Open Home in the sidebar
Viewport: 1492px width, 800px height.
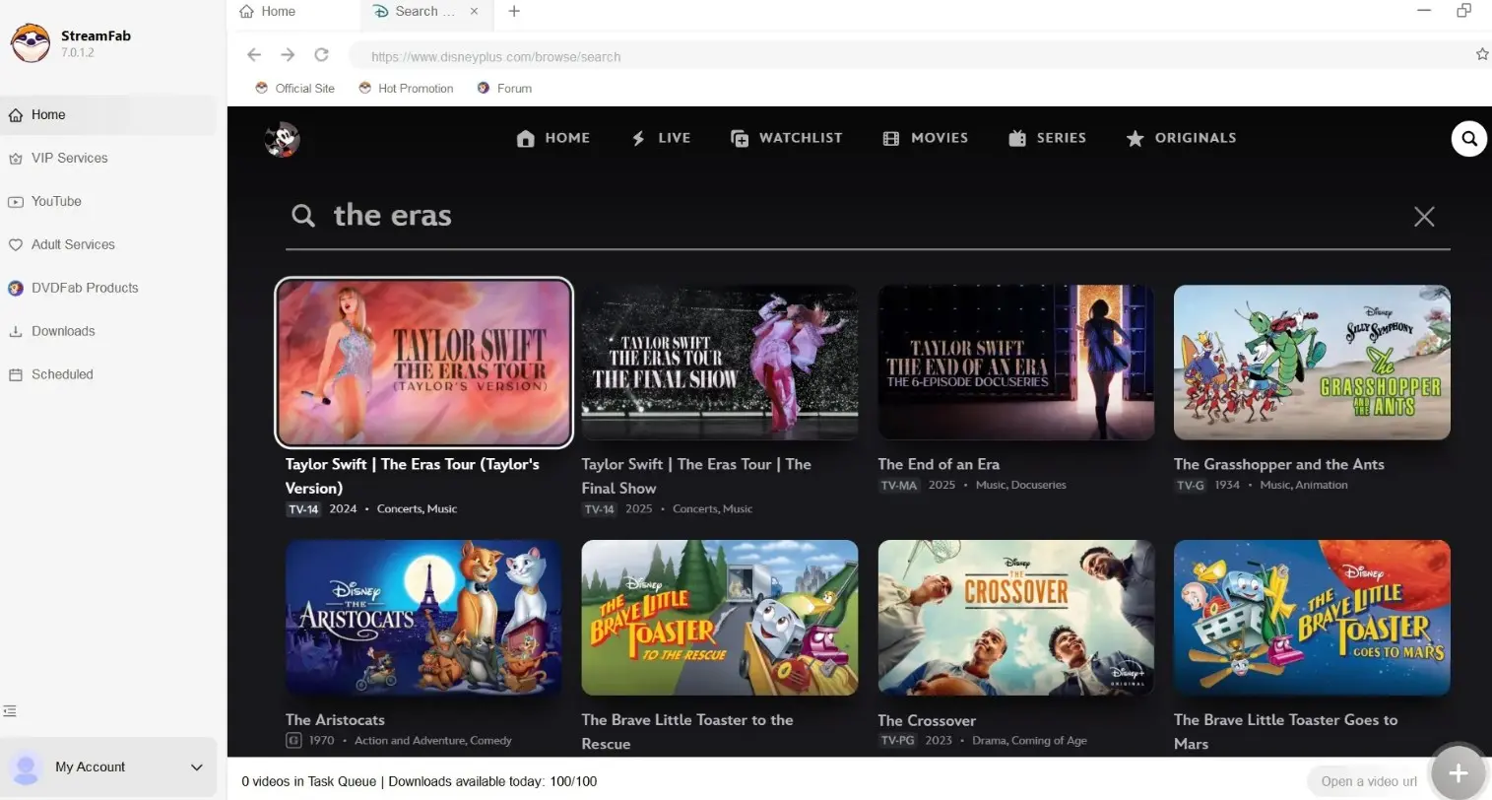108,115
